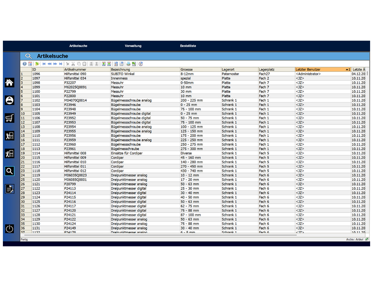Click the blue help question mark icon

click(24, 64)
